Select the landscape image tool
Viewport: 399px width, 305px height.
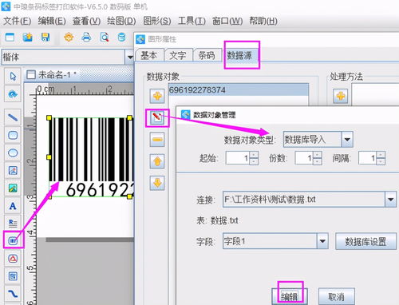(13, 188)
